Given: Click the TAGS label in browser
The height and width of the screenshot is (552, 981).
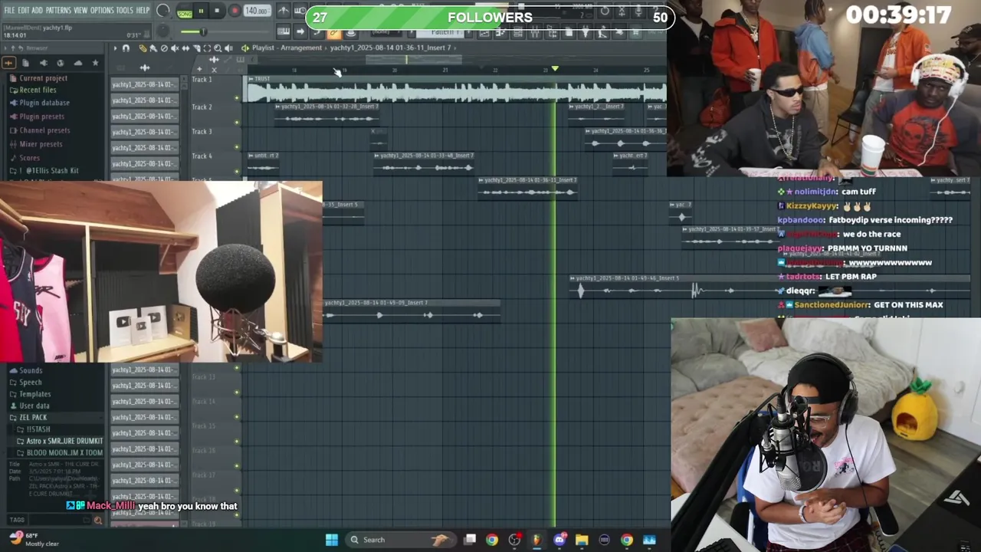Looking at the screenshot, I should [x=16, y=519].
